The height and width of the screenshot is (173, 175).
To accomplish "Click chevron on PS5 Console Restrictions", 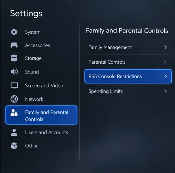I will (165, 76).
